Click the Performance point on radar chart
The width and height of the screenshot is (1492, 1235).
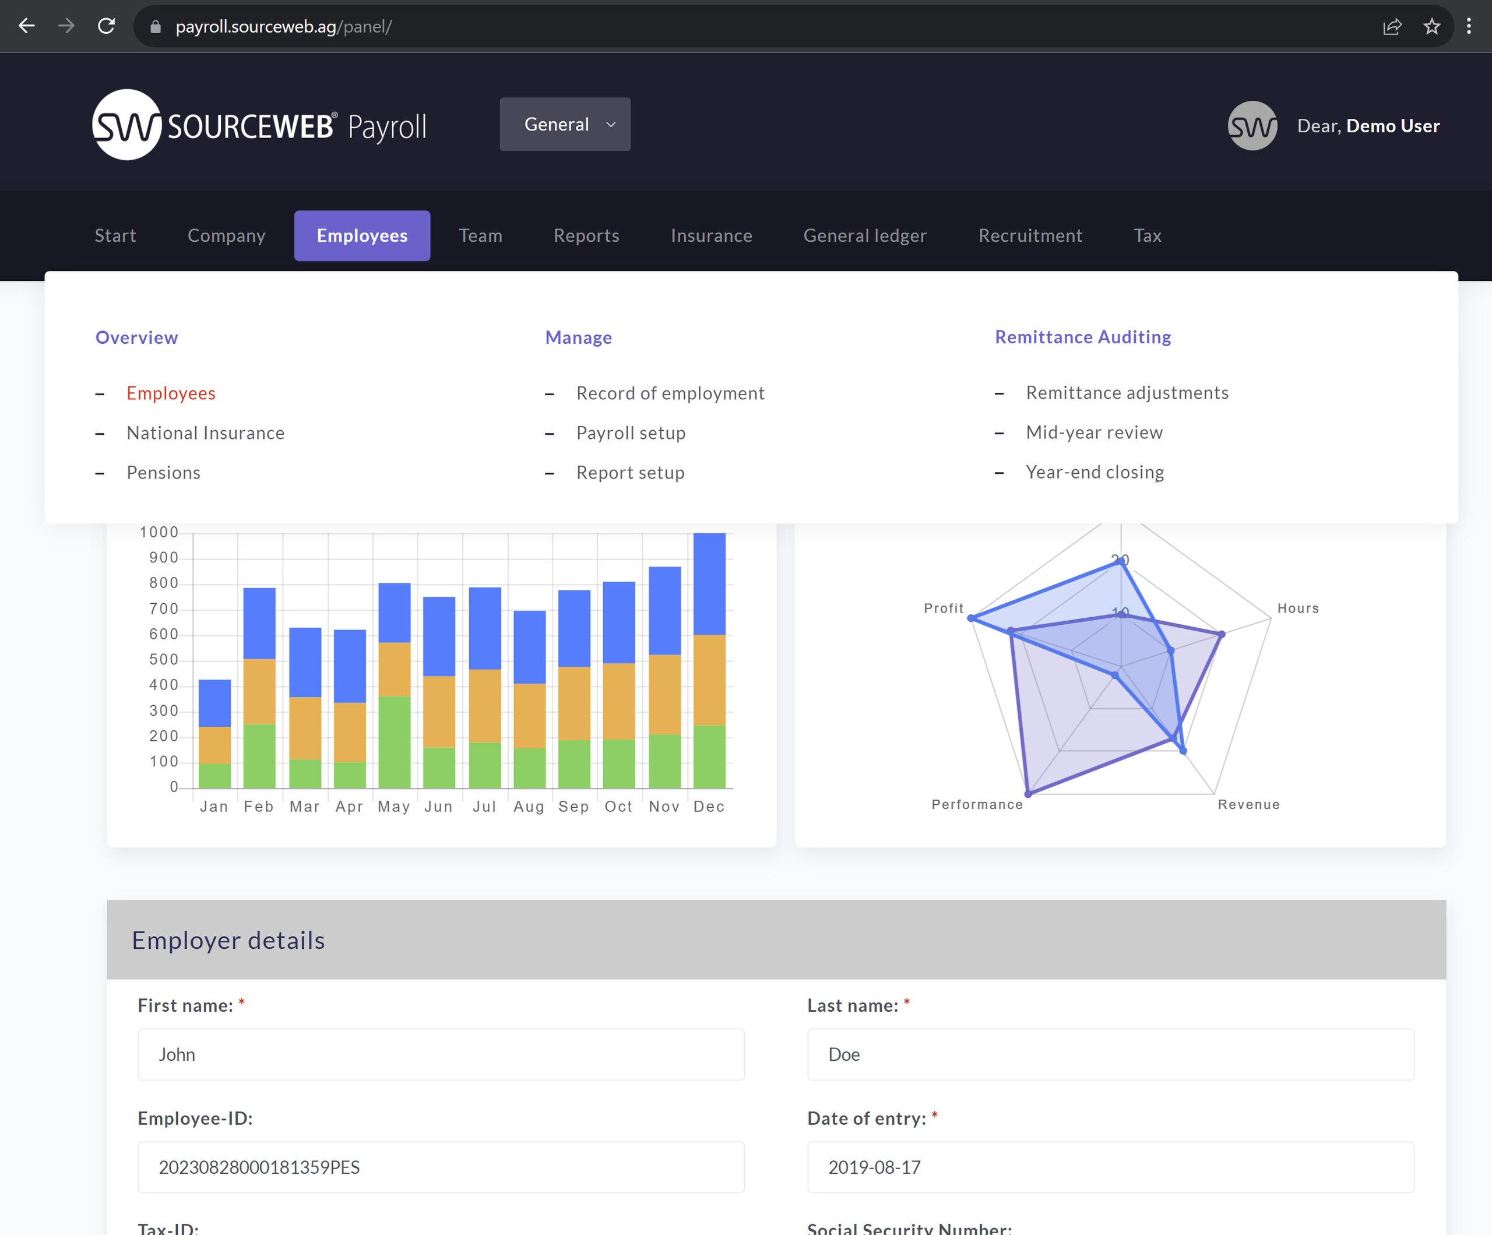[1028, 793]
